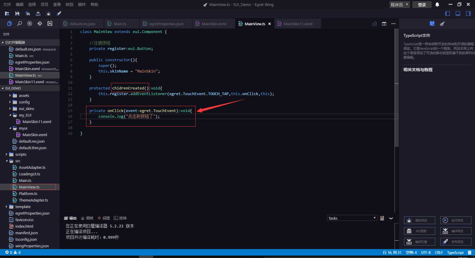Open the 文件 menu
Image resolution: width=475 pixels, height=258 pixels.
point(7,4)
